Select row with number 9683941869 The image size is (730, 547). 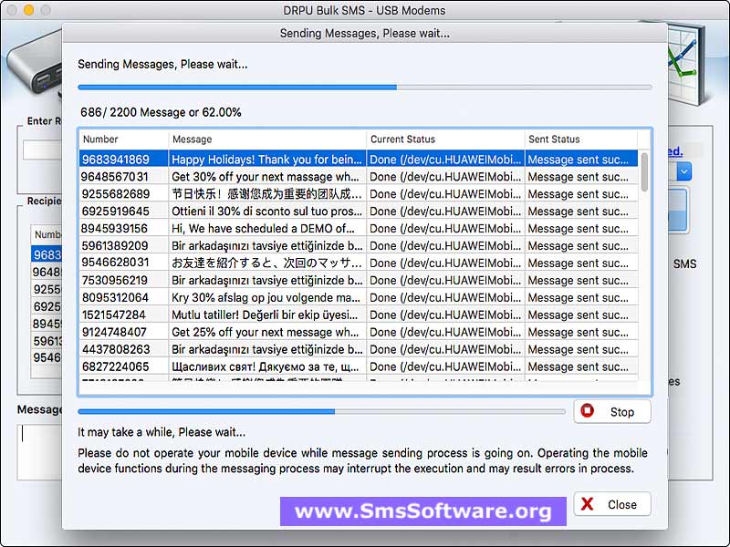[123, 160]
